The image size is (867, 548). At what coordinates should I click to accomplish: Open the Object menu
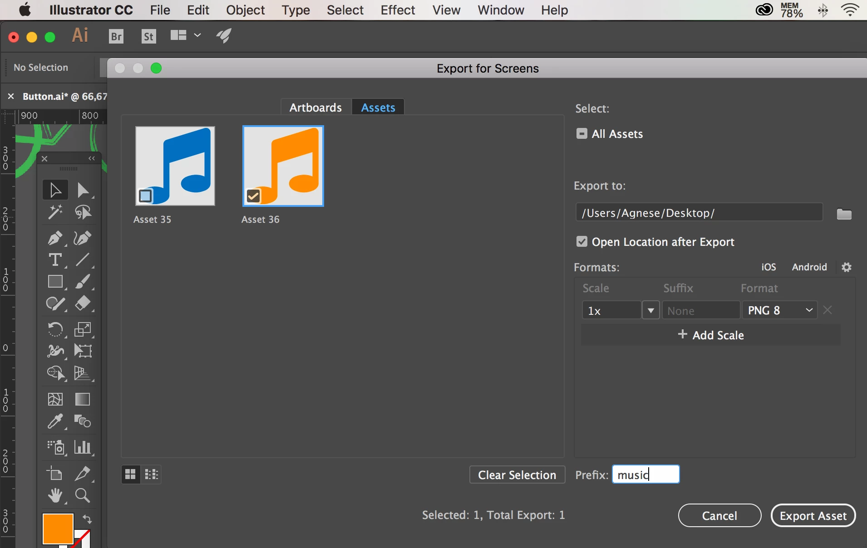[x=245, y=10]
